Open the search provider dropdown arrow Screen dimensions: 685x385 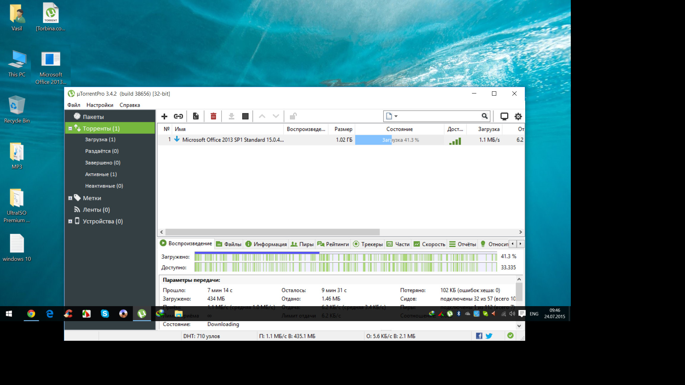396,116
